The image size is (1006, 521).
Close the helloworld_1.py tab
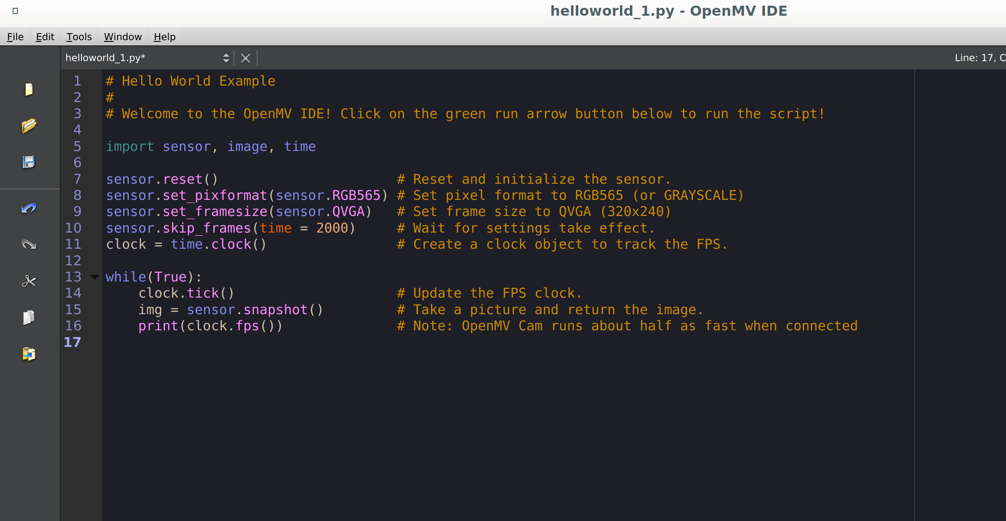(x=245, y=58)
